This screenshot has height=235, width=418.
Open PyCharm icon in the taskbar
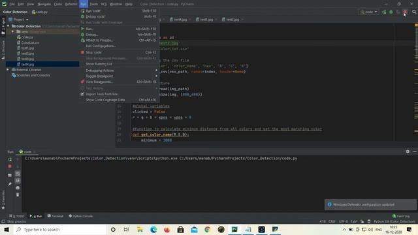point(234,229)
